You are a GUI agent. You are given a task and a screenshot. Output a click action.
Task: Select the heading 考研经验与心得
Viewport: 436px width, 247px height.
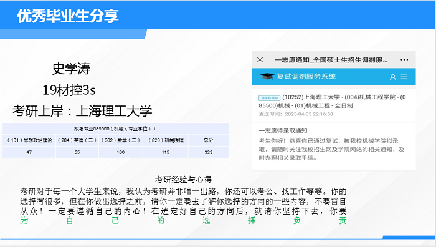point(183,180)
